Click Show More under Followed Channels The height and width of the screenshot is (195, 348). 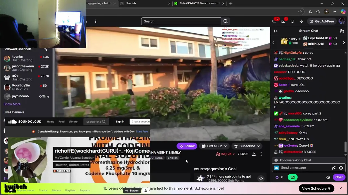click(12, 104)
